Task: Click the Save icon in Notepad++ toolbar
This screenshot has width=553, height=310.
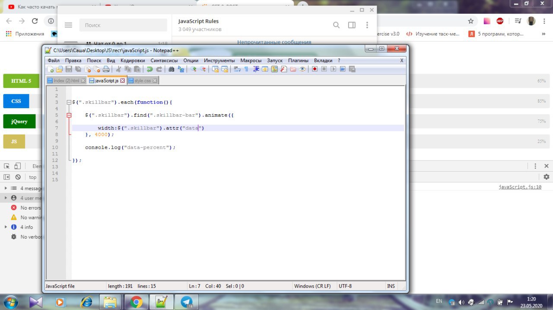Action: click(x=69, y=69)
